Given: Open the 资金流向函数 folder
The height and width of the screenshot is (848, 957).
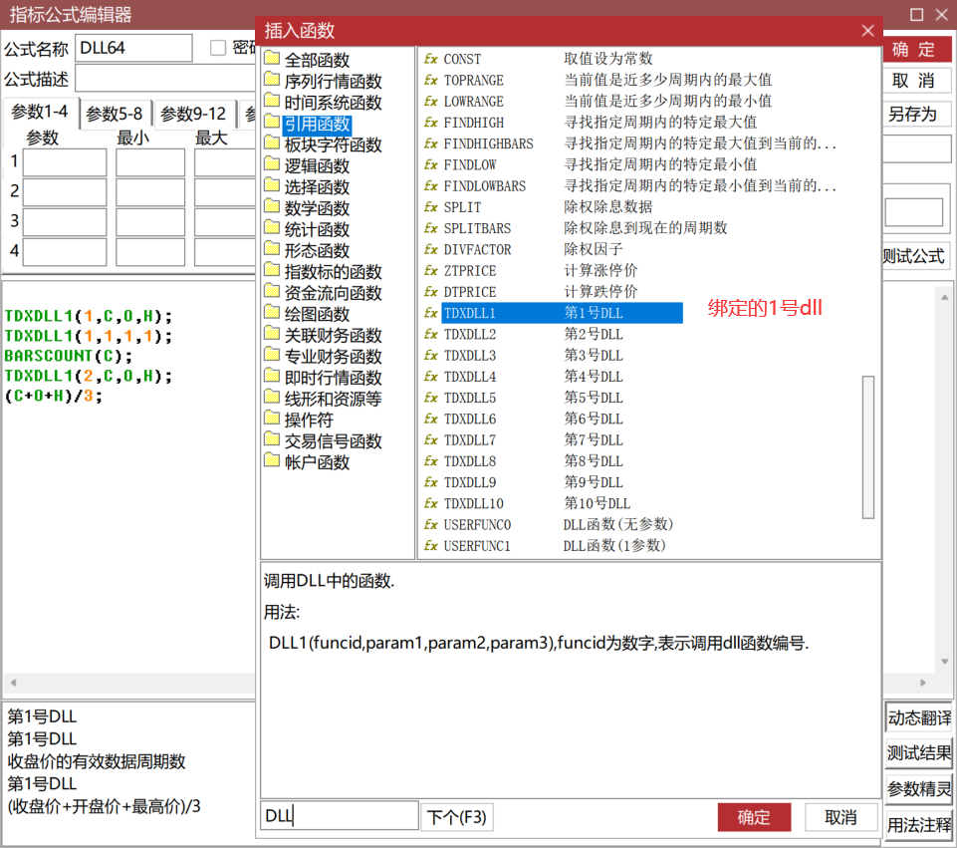Looking at the screenshot, I should point(324,292).
